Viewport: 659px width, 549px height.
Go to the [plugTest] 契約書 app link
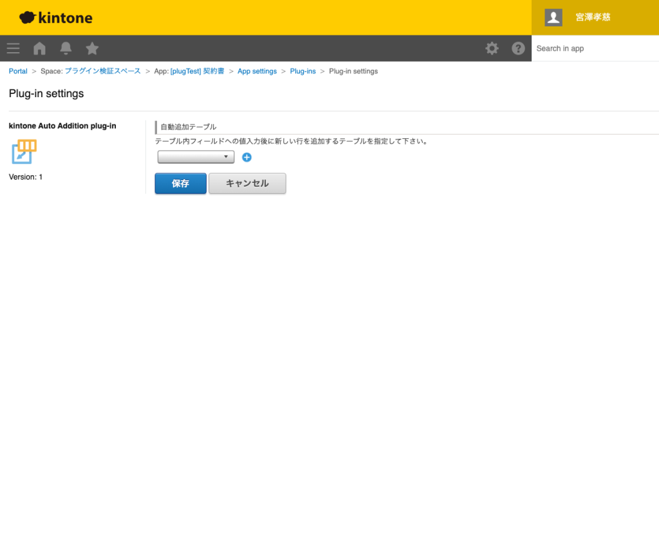coord(197,71)
